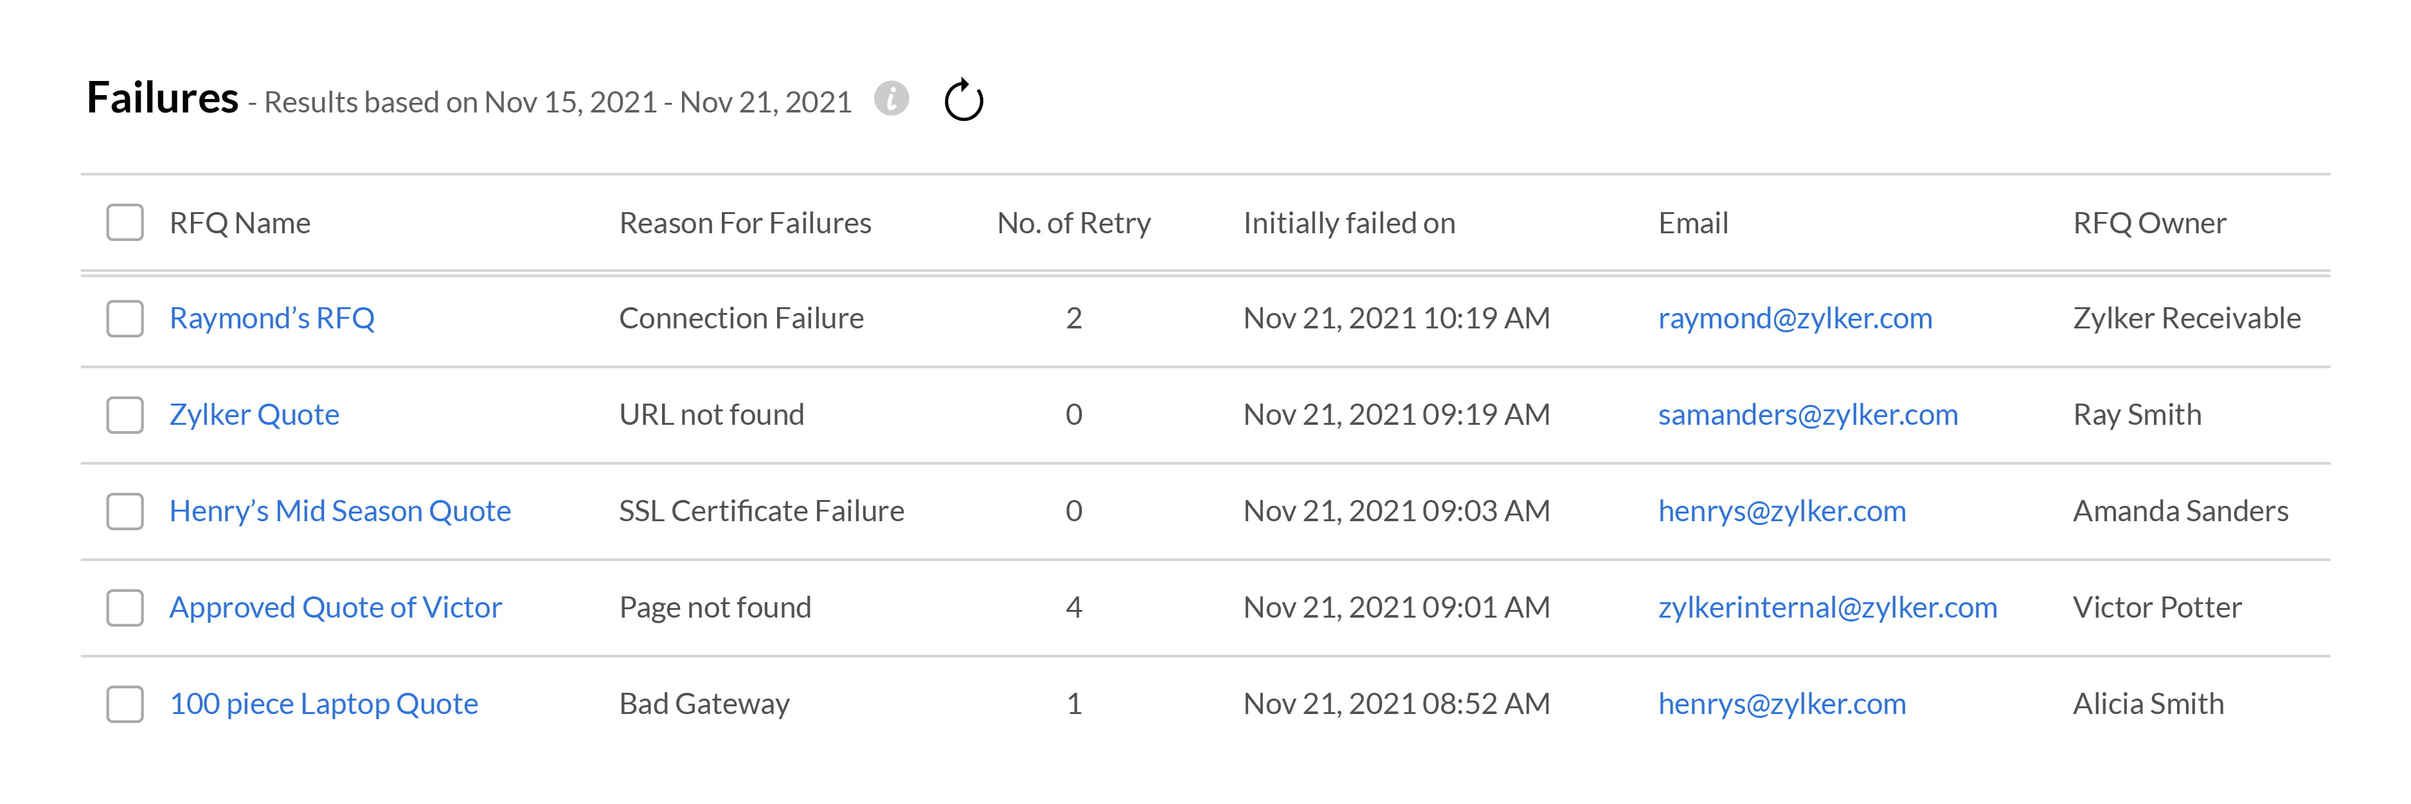Open the Zylker Quote link
2411x804 pixels.
pyautogui.click(x=254, y=415)
